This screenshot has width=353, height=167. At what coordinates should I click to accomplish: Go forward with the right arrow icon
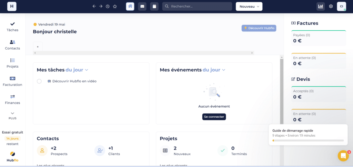101,6
